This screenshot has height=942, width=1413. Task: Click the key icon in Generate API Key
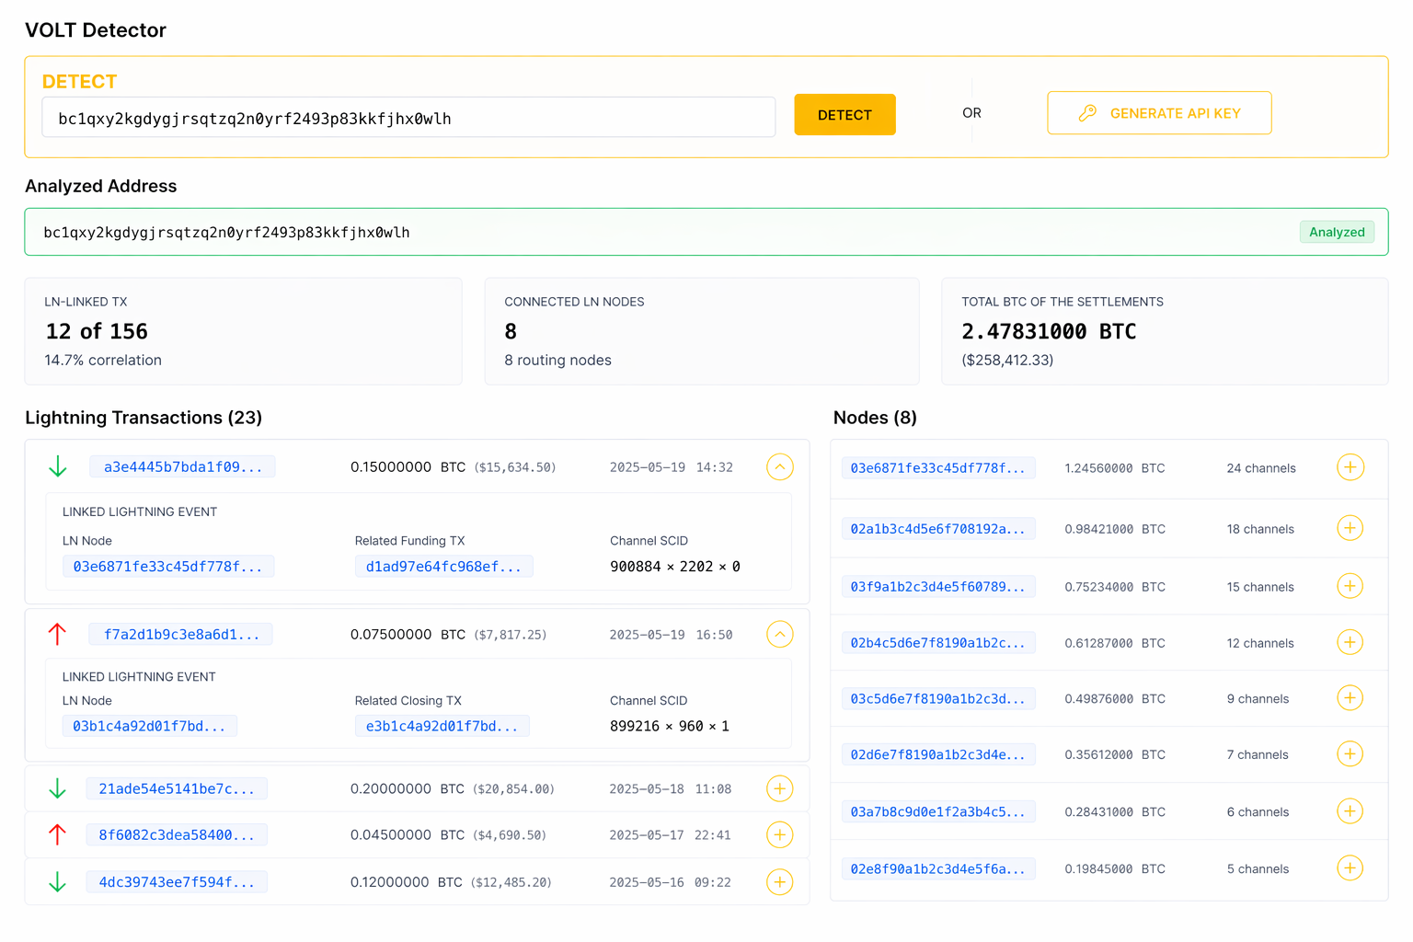click(x=1087, y=113)
